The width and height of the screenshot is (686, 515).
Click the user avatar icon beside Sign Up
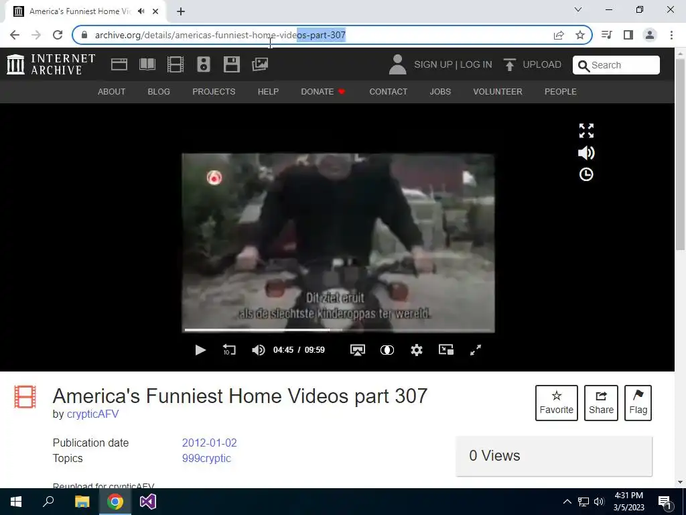[398, 64]
